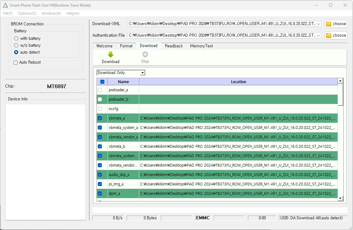The height and width of the screenshot is (230, 353).
Task: Select the 'with battery' radio option
Action: (16, 39)
